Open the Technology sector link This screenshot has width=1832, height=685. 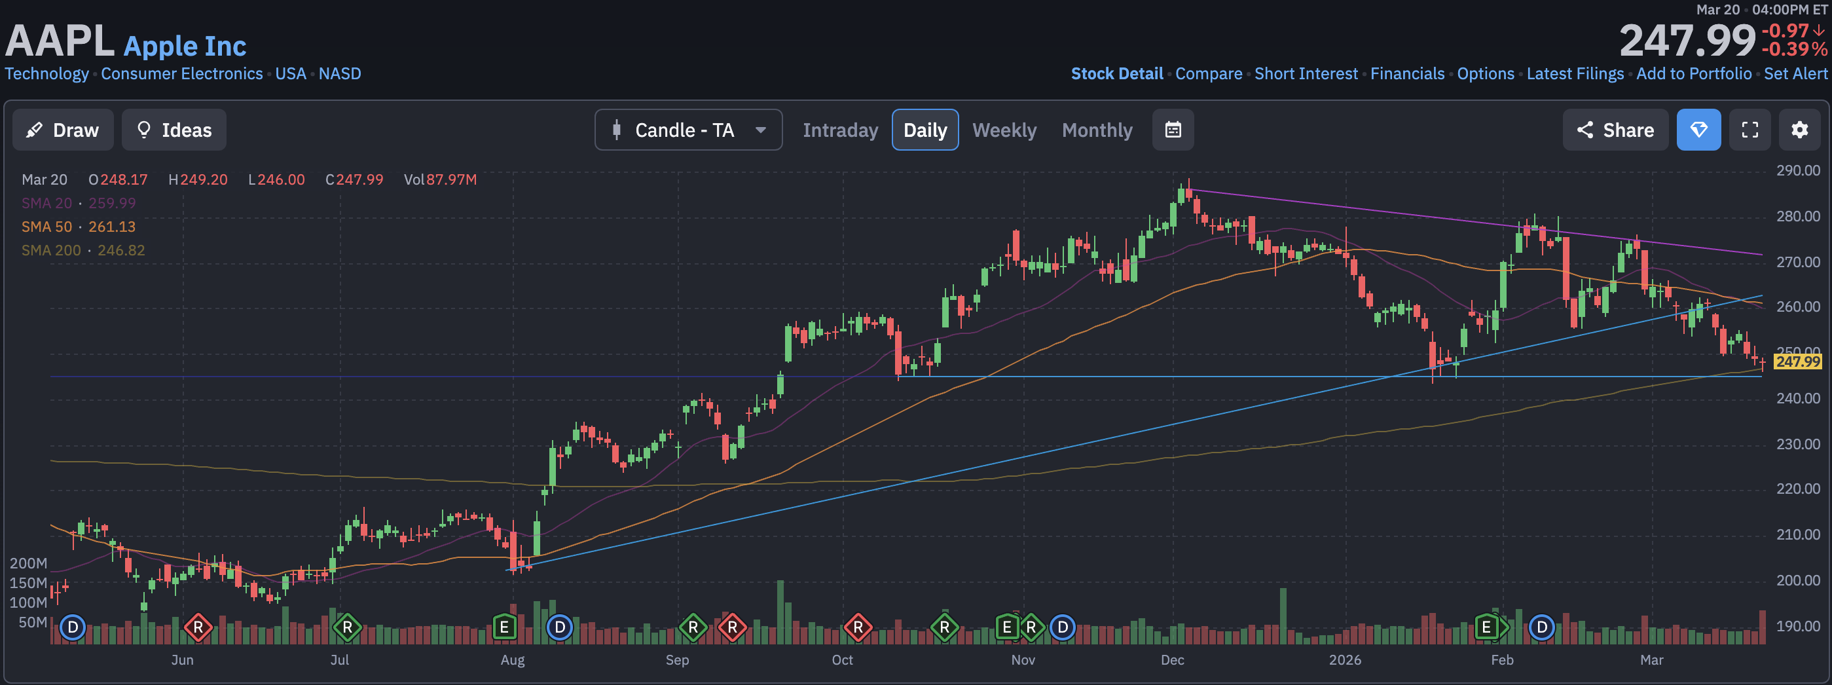(47, 73)
